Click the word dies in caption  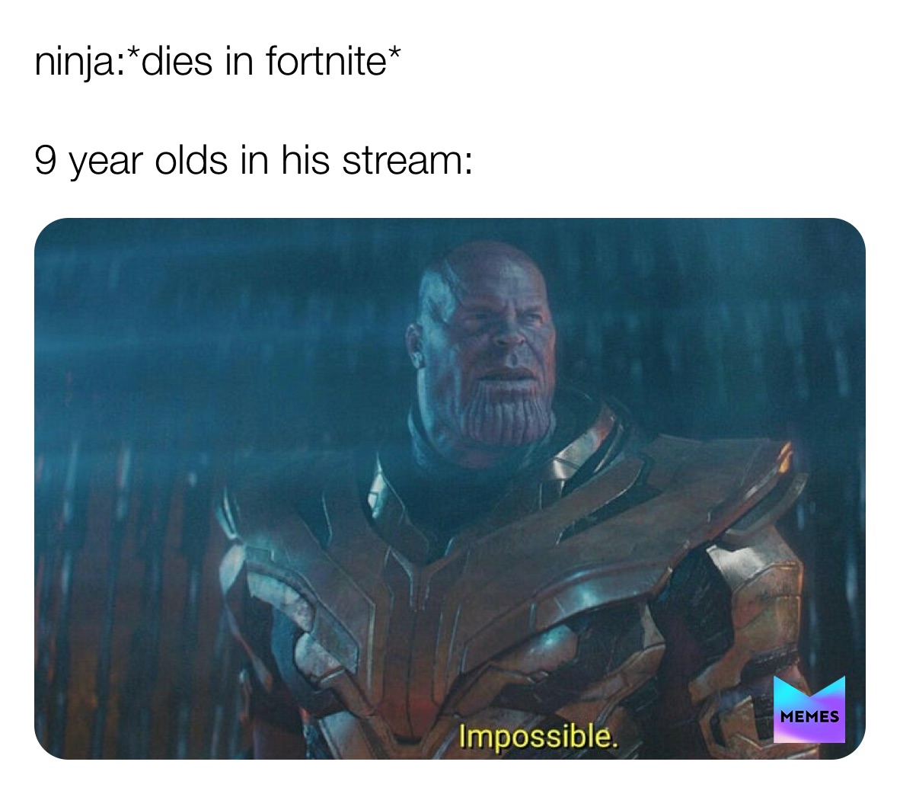click(177, 62)
